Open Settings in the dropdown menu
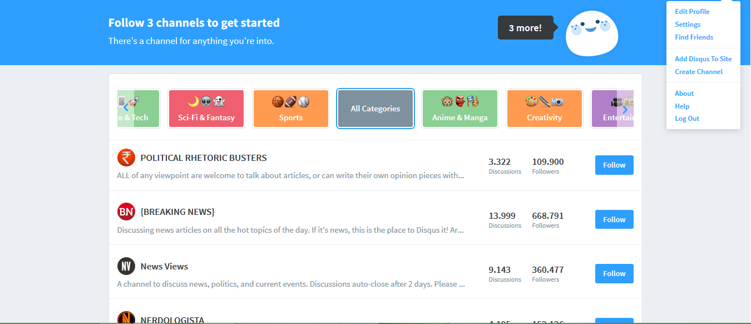 coord(688,24)
